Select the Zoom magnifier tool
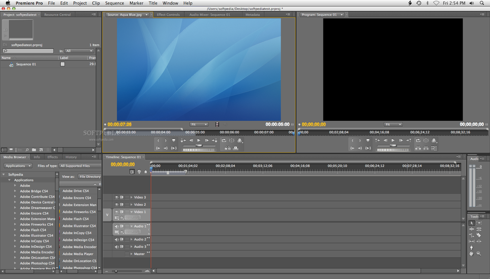The width and height of the screenshot is (490, 279). 479,254
